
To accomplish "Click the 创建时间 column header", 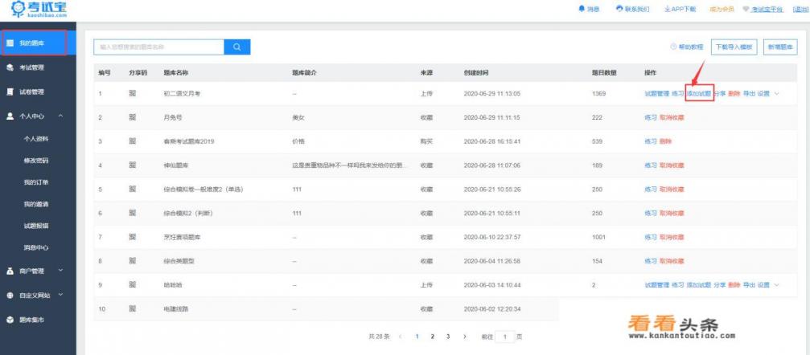I will 475,73.
